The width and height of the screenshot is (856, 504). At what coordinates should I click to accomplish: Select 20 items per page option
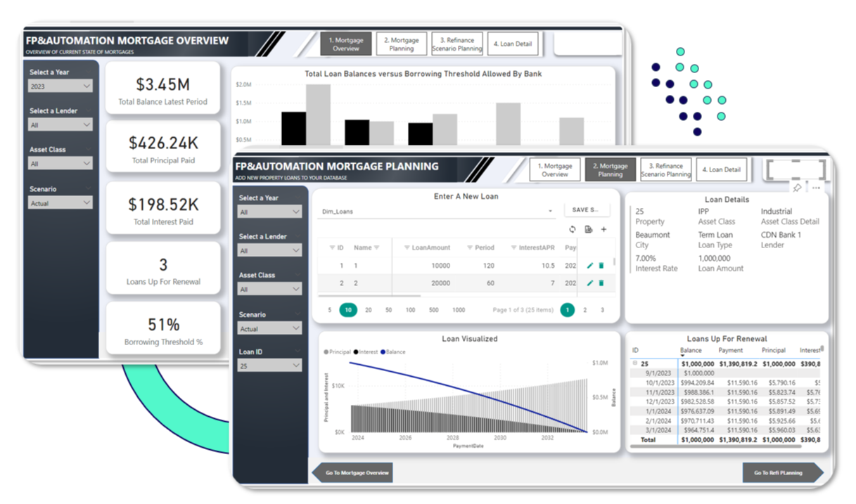(368, 310)
